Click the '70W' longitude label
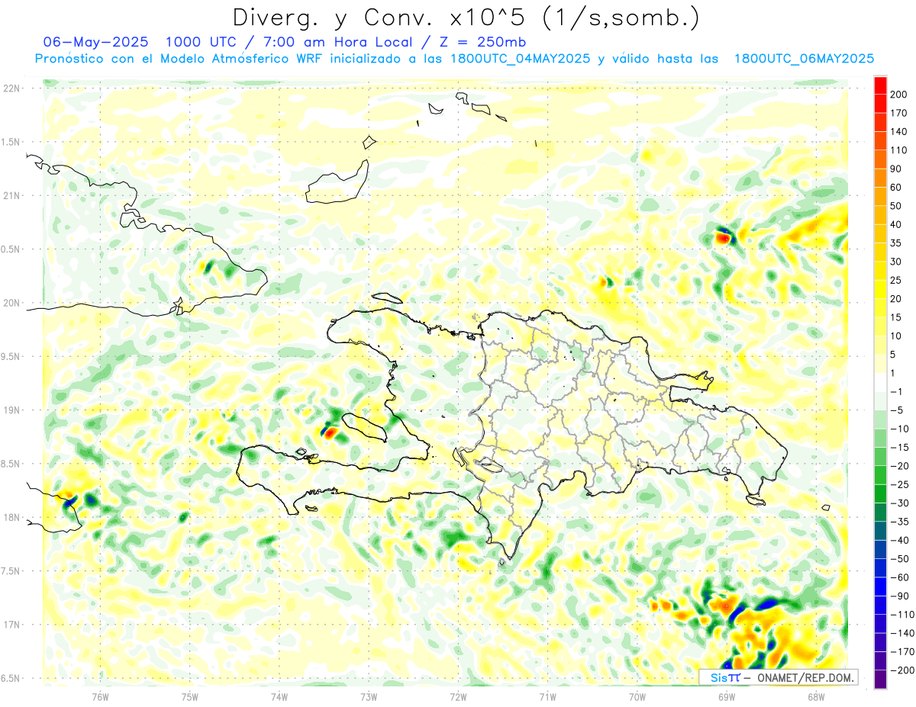This screenshot has height=707, width=916. pos(637,696)
